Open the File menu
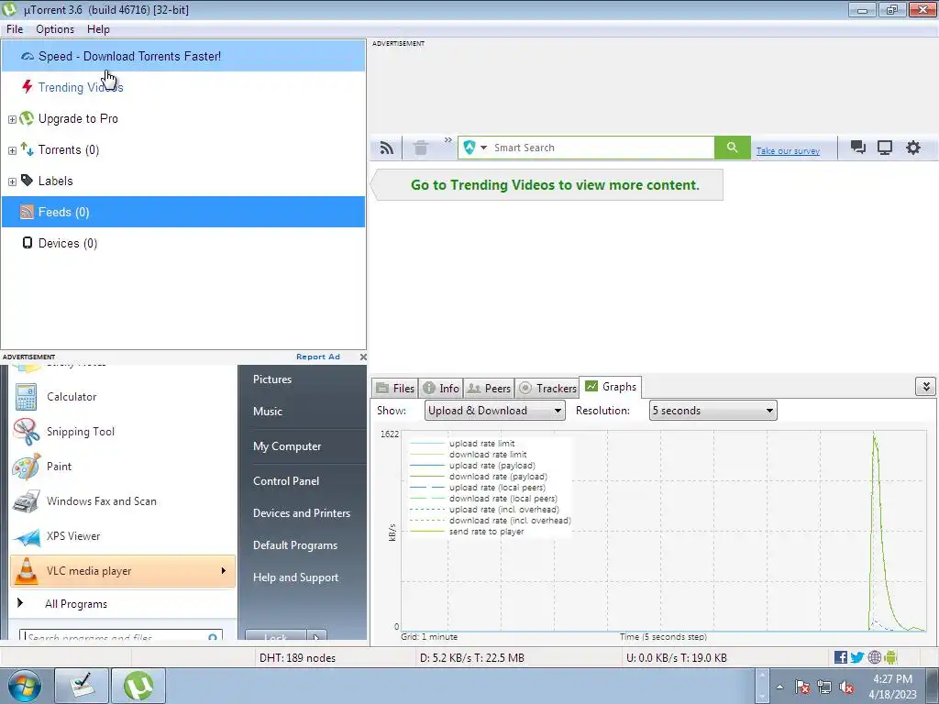This screenshot has width=939, height=704. click(15, 29)
